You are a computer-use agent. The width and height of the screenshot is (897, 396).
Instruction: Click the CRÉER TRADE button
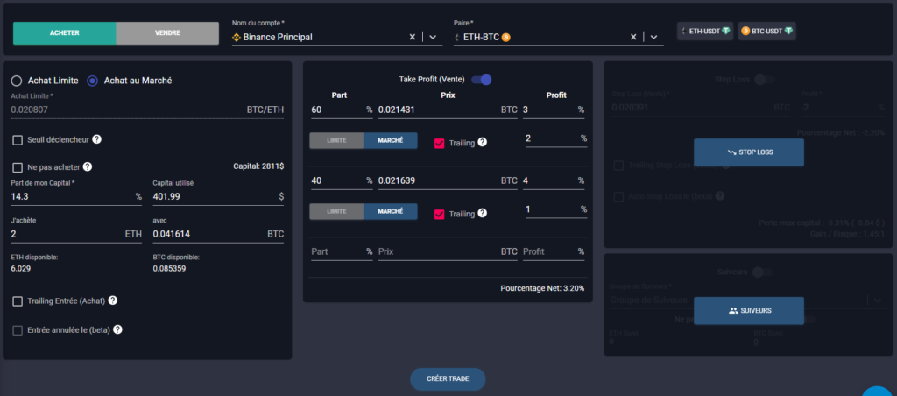(x=448, y=379)
